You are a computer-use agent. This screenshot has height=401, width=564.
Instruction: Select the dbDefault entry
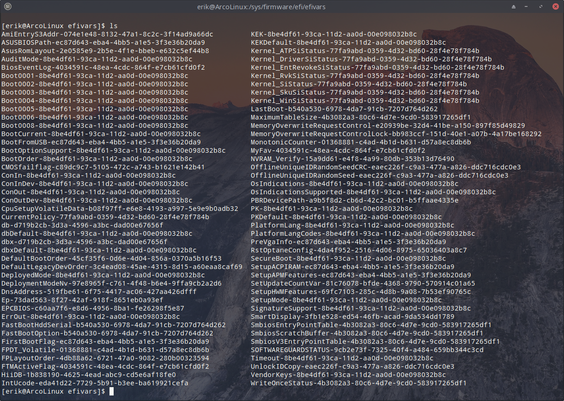(x=97, y=233)
